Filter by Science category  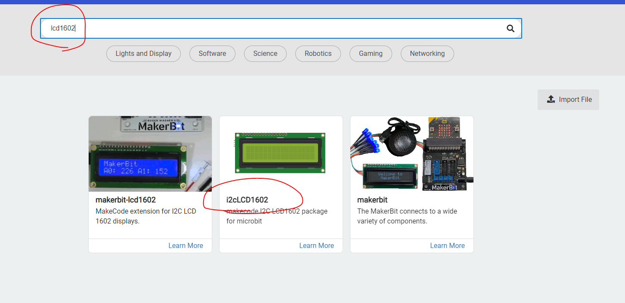point(265,54)
